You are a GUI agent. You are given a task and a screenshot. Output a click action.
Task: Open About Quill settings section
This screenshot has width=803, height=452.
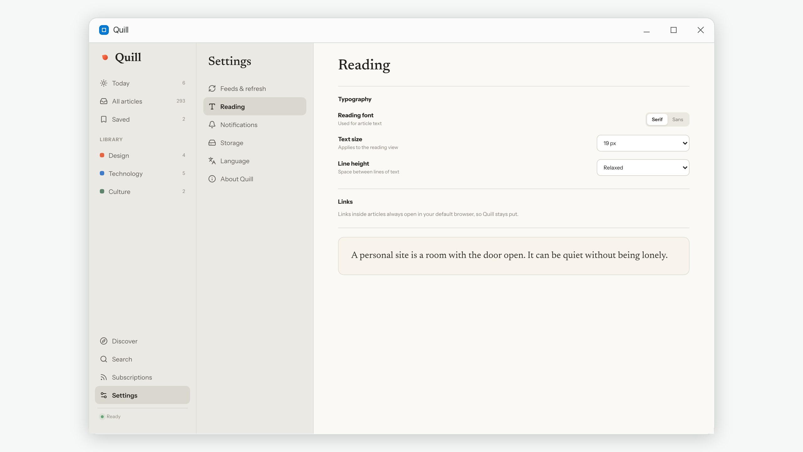255,179
